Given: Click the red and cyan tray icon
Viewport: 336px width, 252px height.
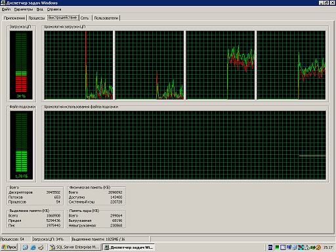Looking at the screenshot, I should [x=301, y=247].
